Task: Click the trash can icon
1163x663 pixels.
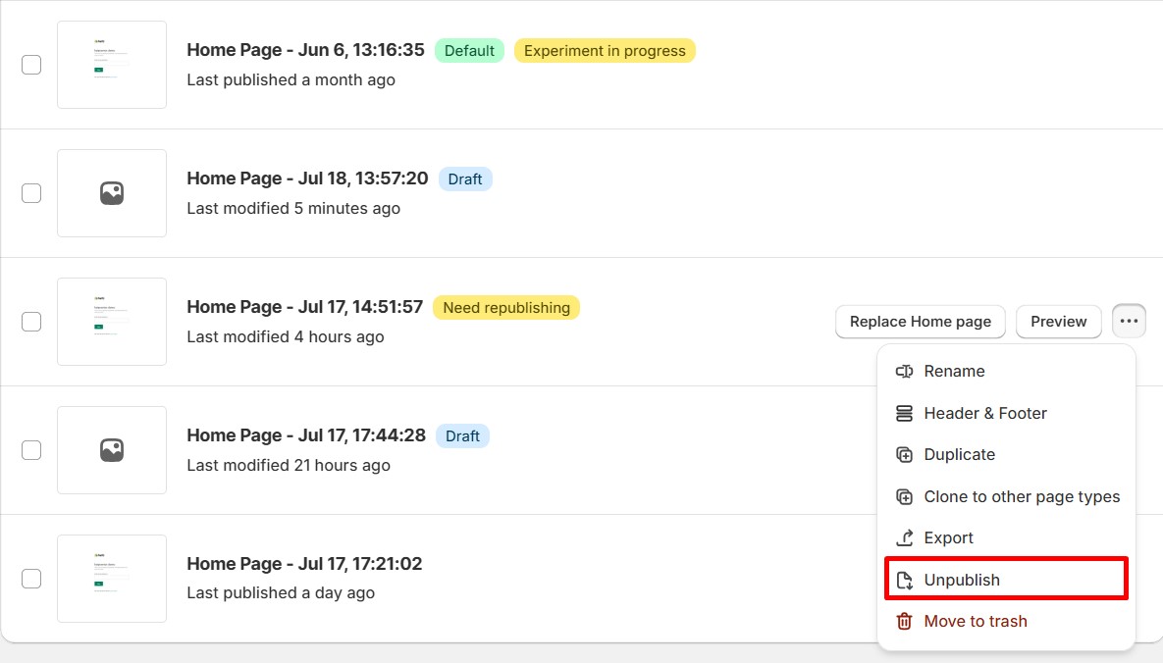Action: click(905, 622)
